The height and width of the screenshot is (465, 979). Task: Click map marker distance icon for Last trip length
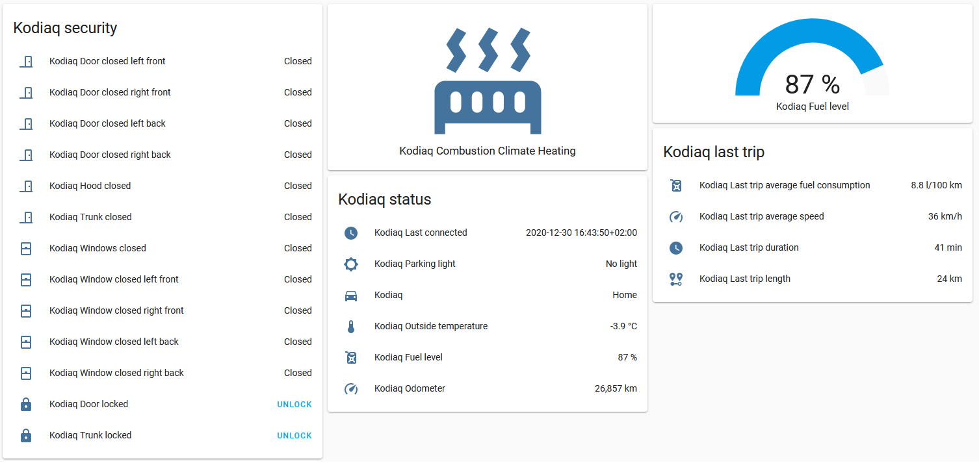click(x=676, y=279)
